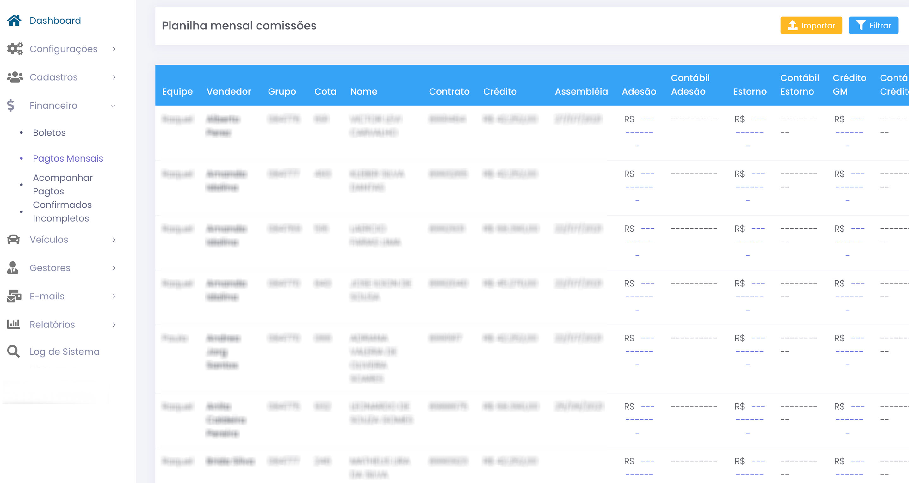Click Estorno R$ value in first row
909x483 pixels.
(x=750, y=132)
